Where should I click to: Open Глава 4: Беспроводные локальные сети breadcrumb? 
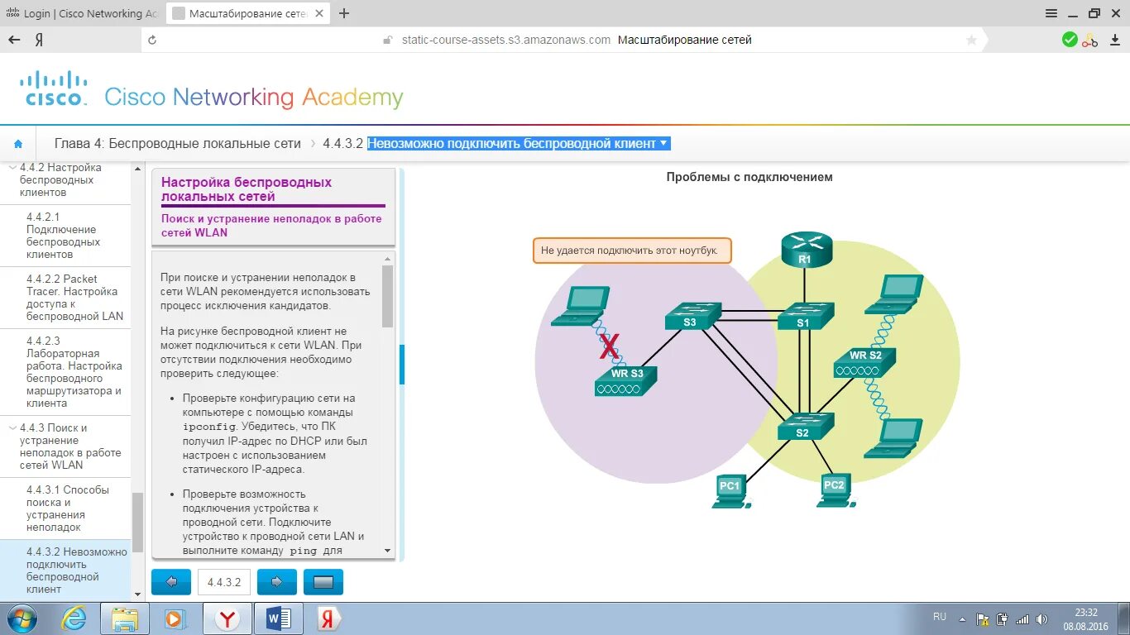click(178, 143)
